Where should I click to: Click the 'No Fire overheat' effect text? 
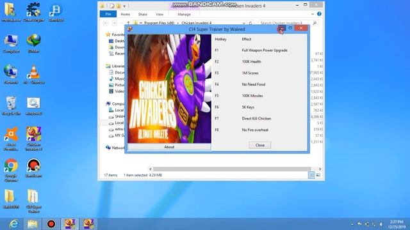(255, 130)
